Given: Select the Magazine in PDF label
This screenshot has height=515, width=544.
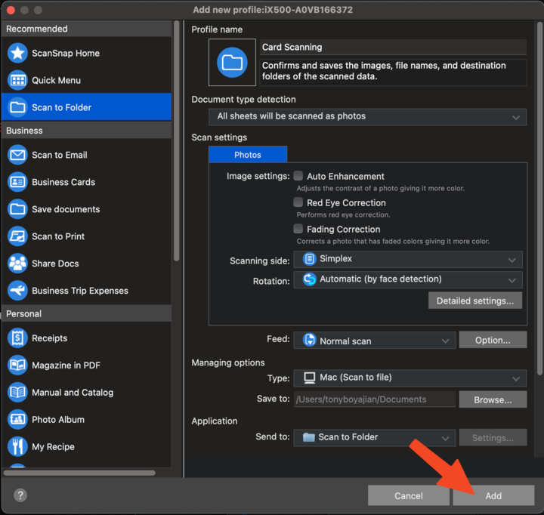Looking at the screenshot, I should click(x=66, y=365).
